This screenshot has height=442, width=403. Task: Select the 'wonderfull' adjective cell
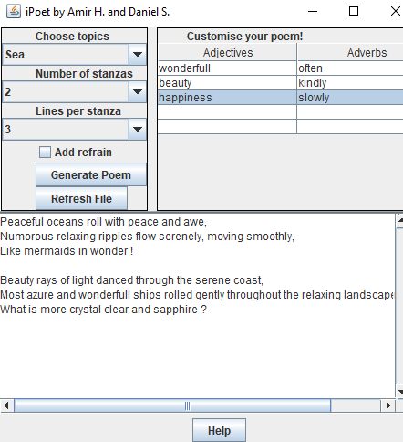point(227,68)
